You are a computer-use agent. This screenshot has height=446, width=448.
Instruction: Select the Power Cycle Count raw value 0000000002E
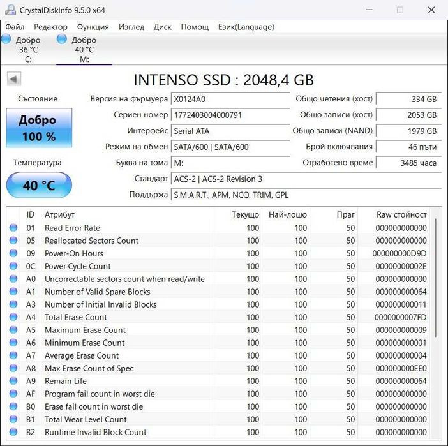pyautogui.click(x=401, y=266)
